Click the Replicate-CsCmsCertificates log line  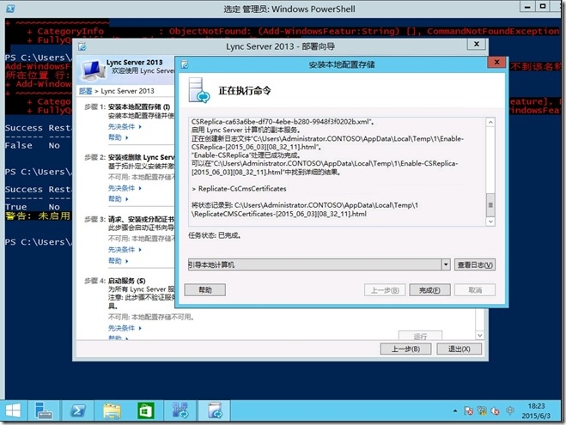pos(239,189)
